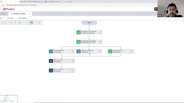Shuffle the workflow layout with the crossing-arrows icon
The height and width of the screenshot is (103, 184).
coord(27,23)
